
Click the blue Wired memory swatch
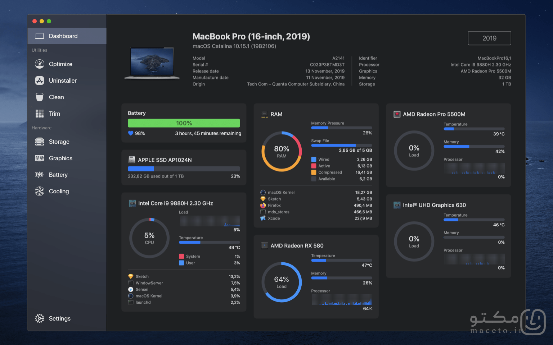(314, 160)
